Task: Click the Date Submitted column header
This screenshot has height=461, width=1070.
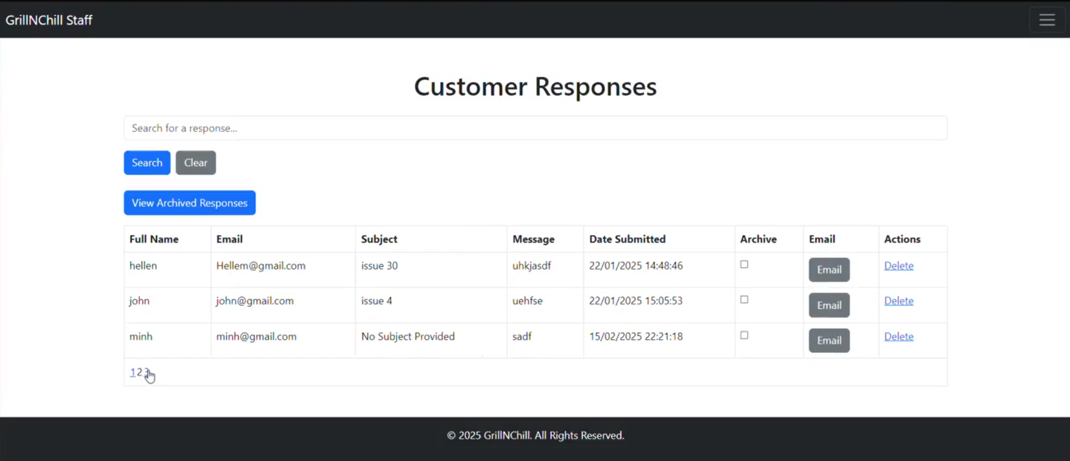Action: (x=627, y=239)
